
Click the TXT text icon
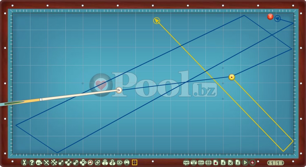pyautogui.click(x=186, y=163)
